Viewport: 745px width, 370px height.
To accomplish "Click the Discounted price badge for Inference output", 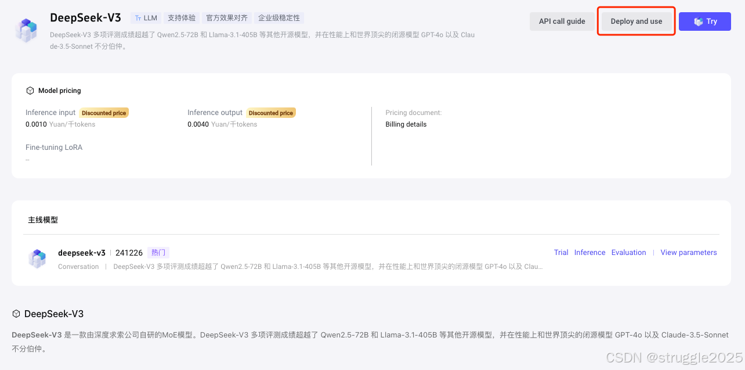I will (271, 113).
